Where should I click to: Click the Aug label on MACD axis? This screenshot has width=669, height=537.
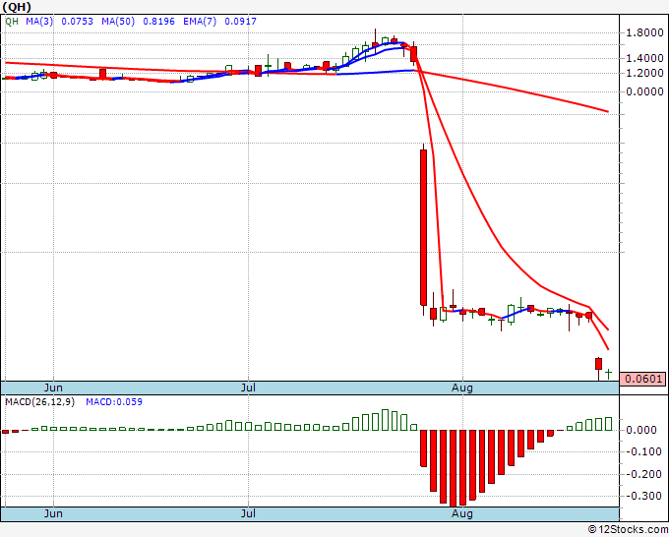[462, 513]
